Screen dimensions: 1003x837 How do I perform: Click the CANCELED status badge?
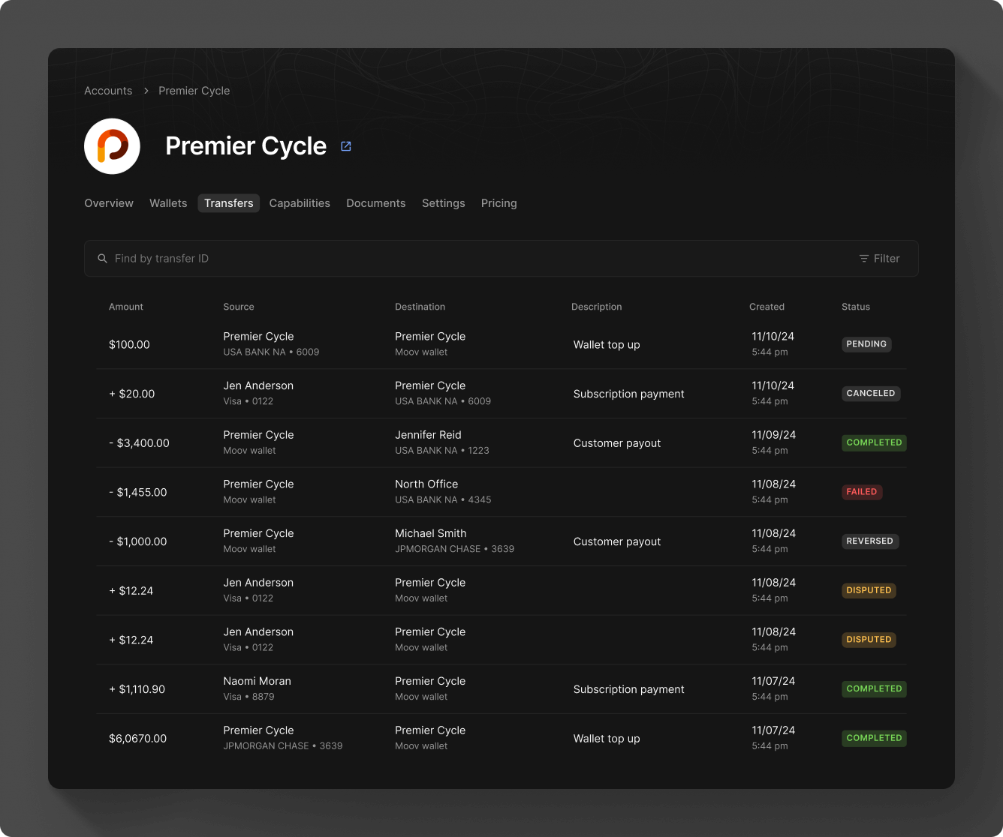(871, 394)
